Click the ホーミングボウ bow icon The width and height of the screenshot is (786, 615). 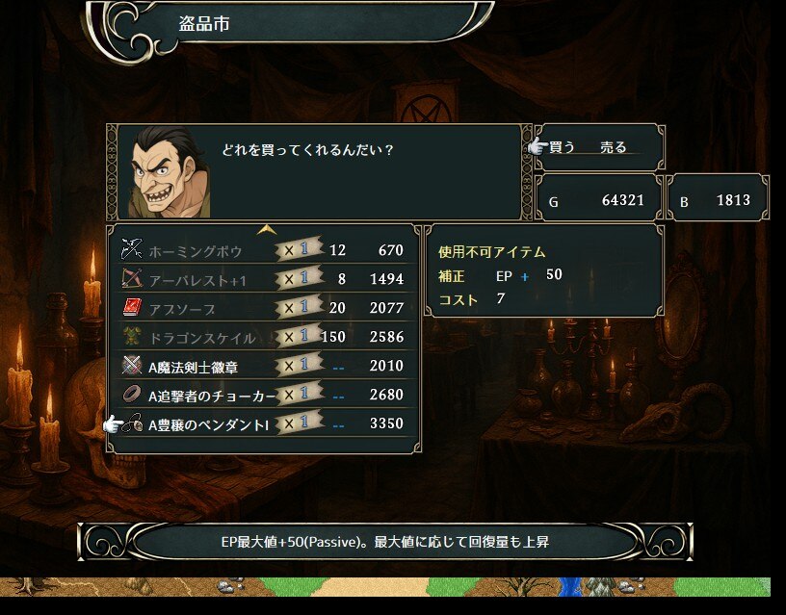[x=131, y=249]
